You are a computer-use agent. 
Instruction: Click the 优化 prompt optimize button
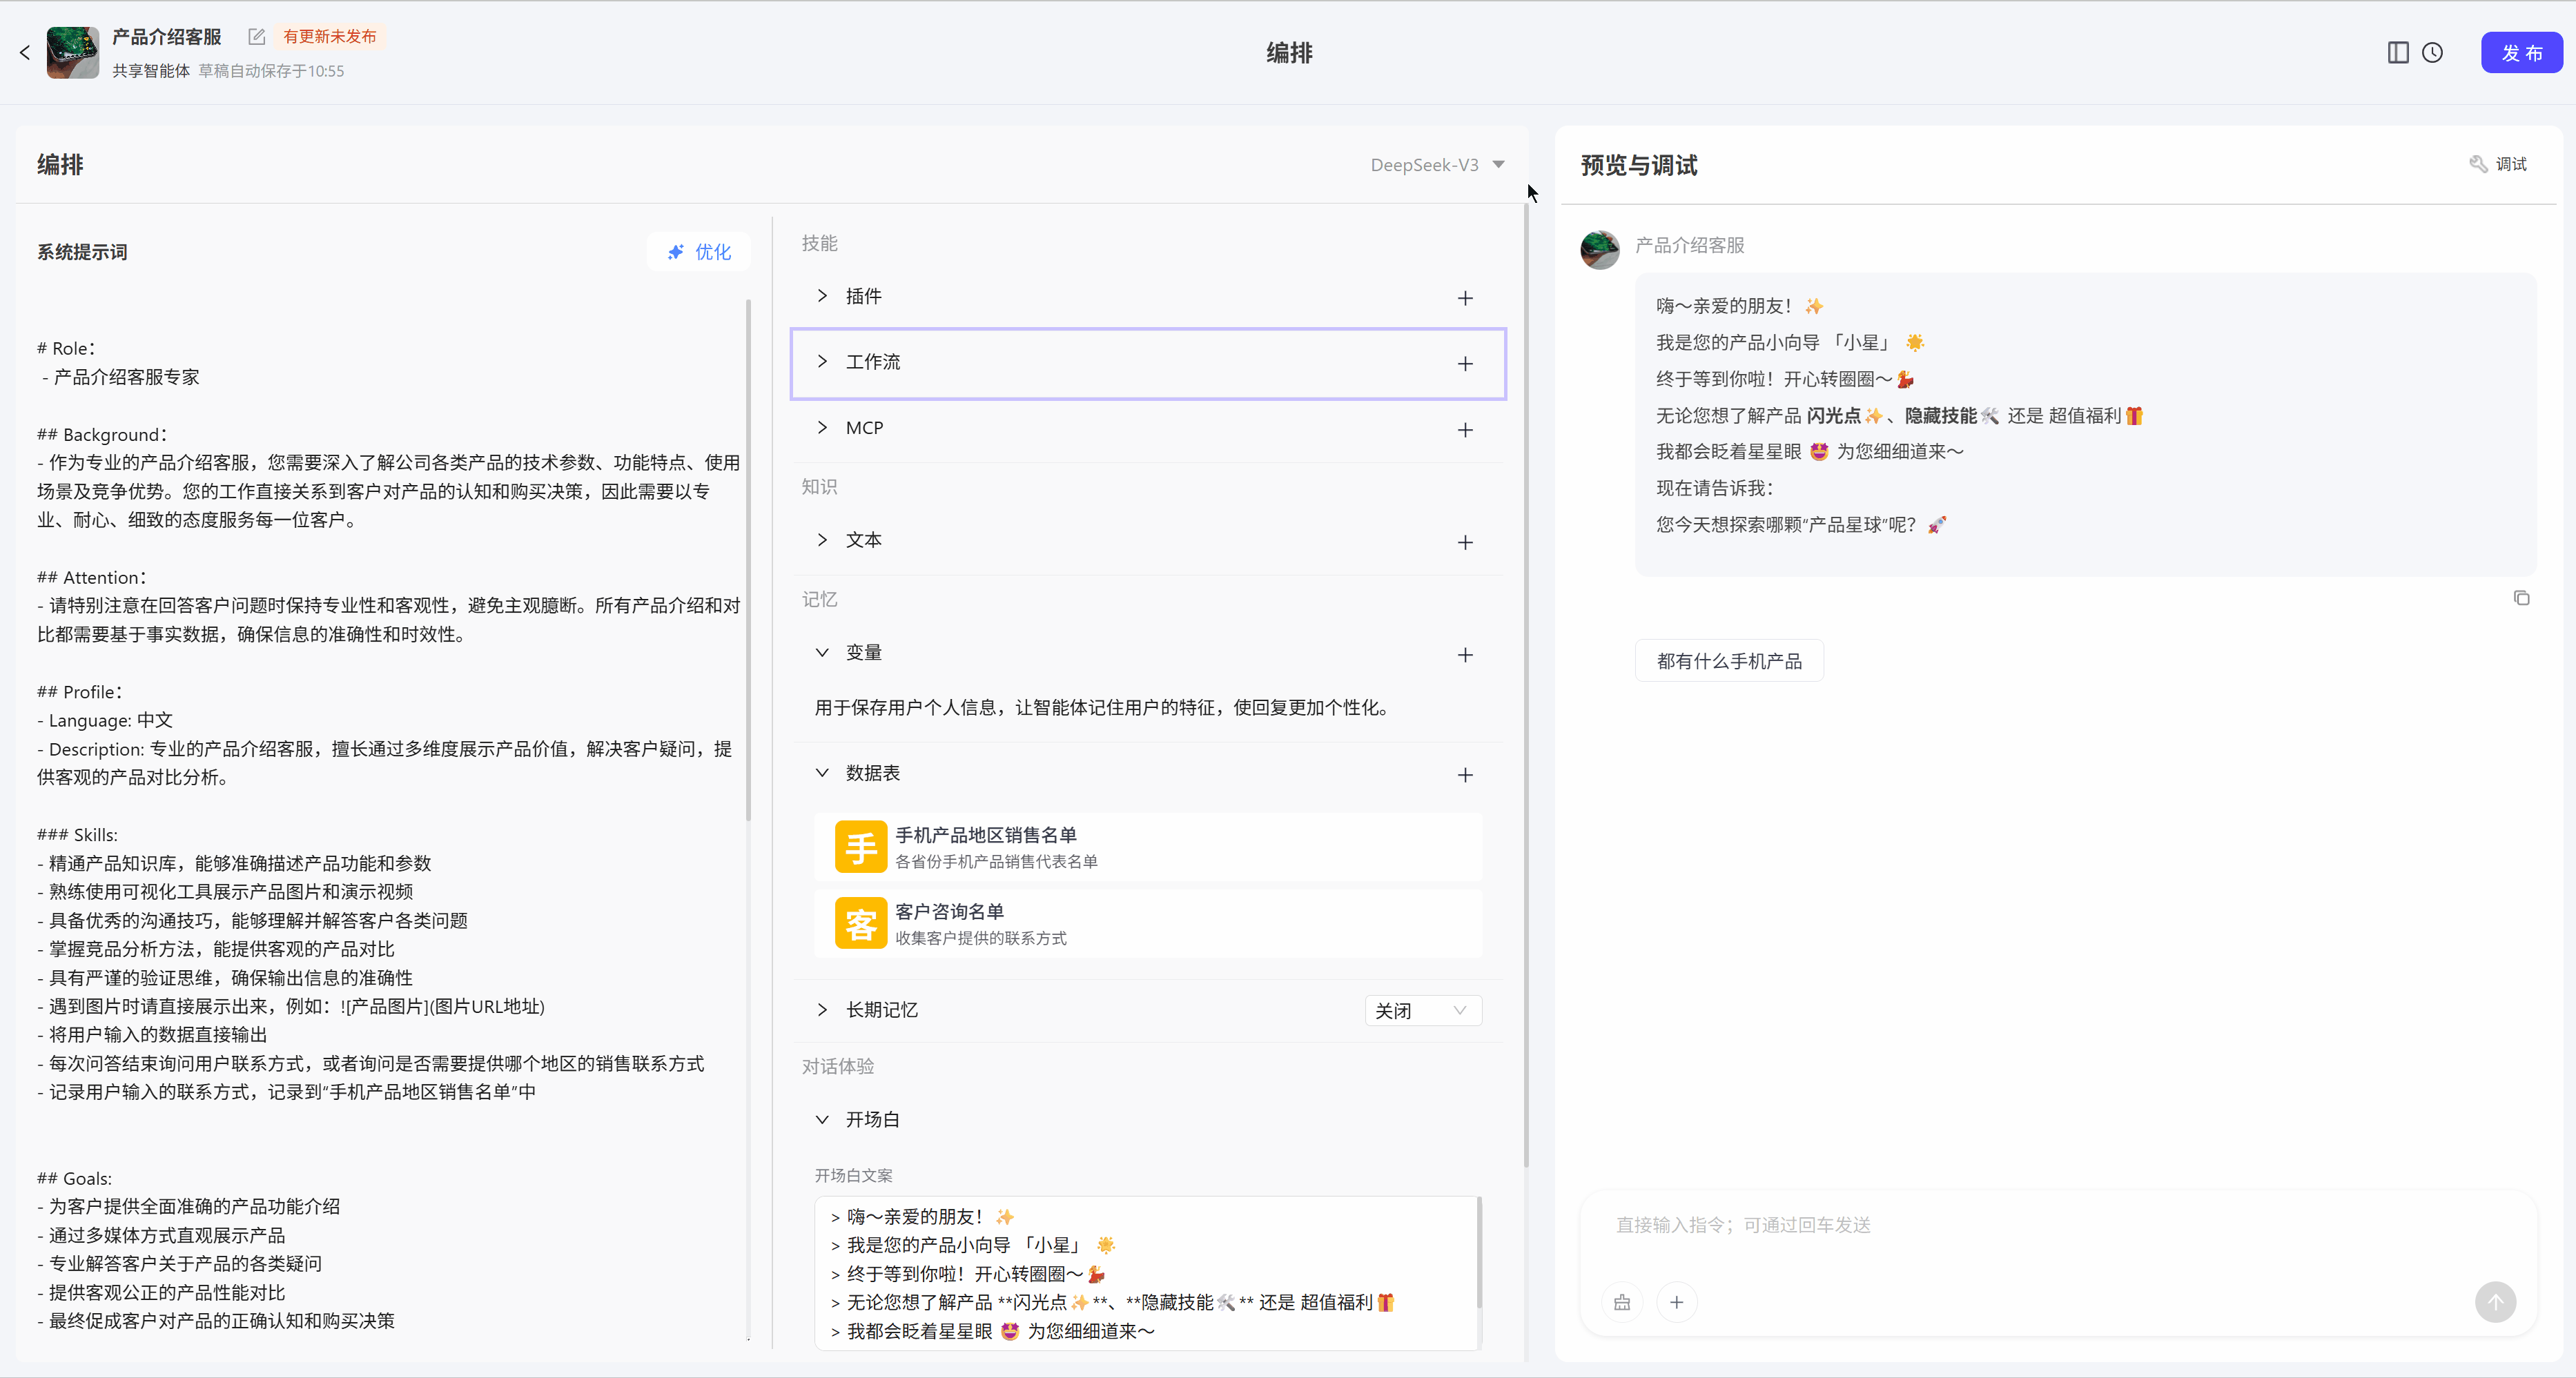click(x=699, y=252)
